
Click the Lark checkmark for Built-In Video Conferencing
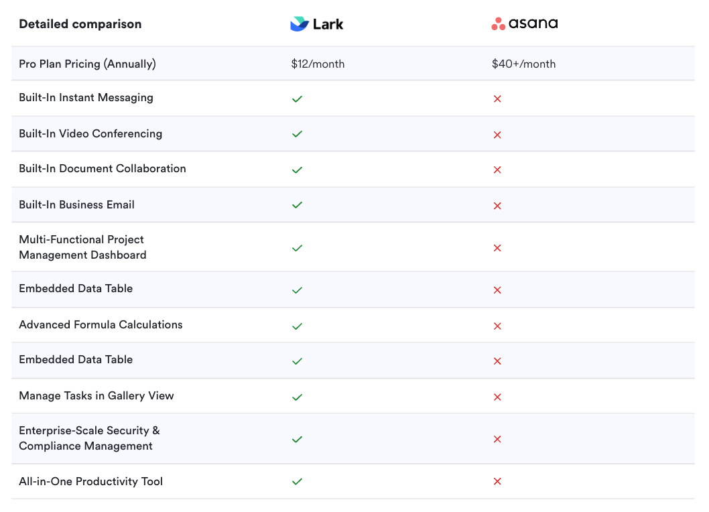point(297,134)
